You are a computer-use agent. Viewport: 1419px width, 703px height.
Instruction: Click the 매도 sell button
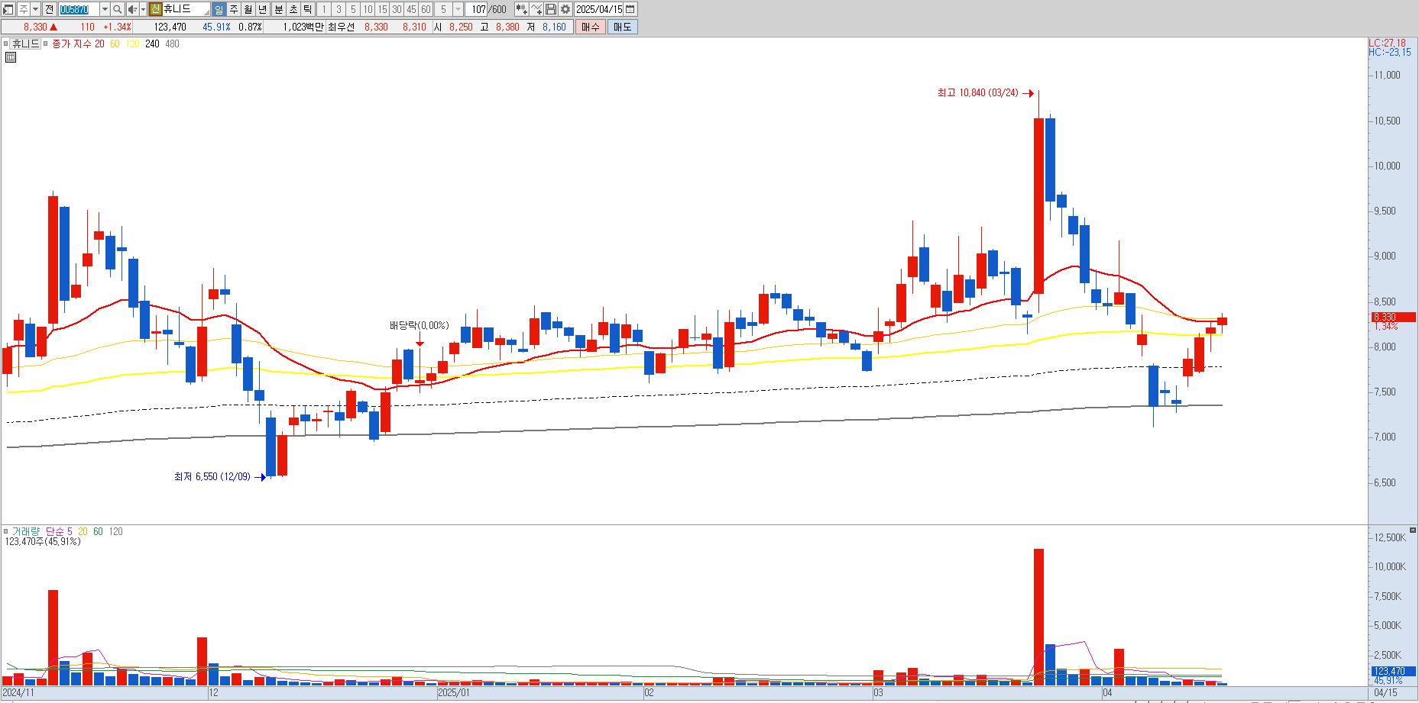pos(622,27)
